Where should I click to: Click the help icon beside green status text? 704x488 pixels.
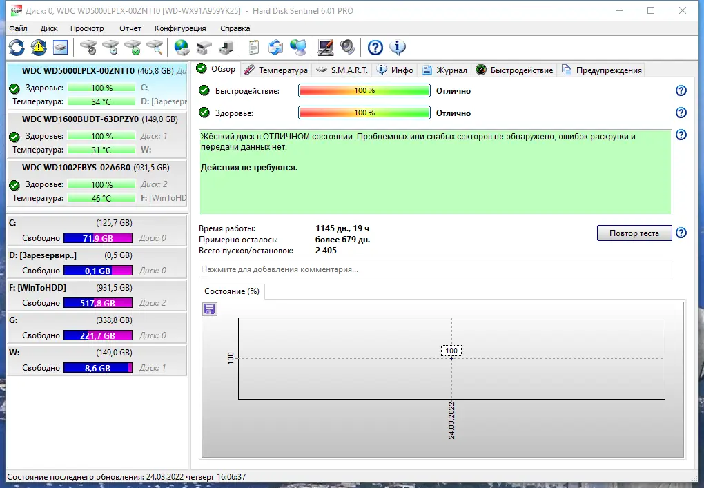pyautogui.click(x=681, y=135)
